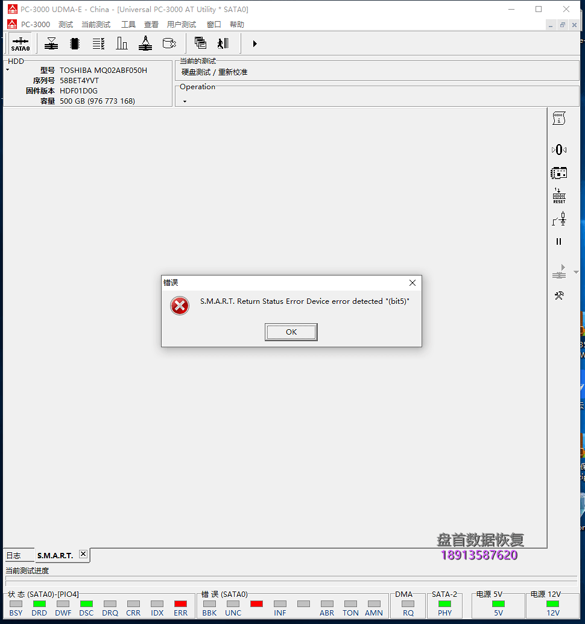Viewport: 585px width, 624px height.
Task: Click the triangle-over-platters toolbar icon
Action: [51, 43]
